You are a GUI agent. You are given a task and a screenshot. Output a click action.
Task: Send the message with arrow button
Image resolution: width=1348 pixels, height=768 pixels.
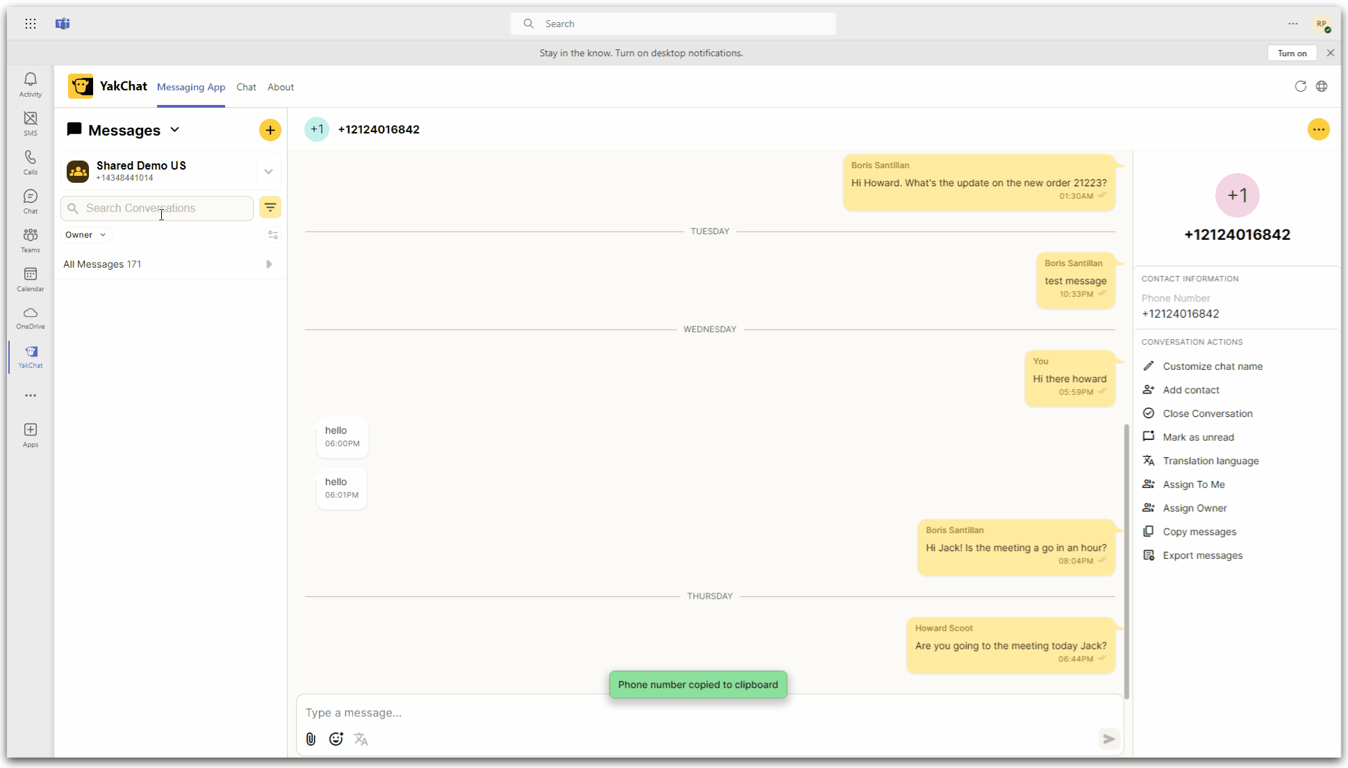pyautogui.click(x=1109, y=739)
